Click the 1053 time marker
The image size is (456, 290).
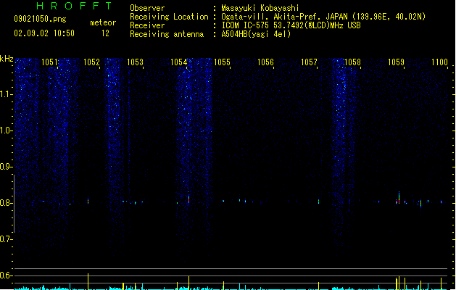pos(136,62)
